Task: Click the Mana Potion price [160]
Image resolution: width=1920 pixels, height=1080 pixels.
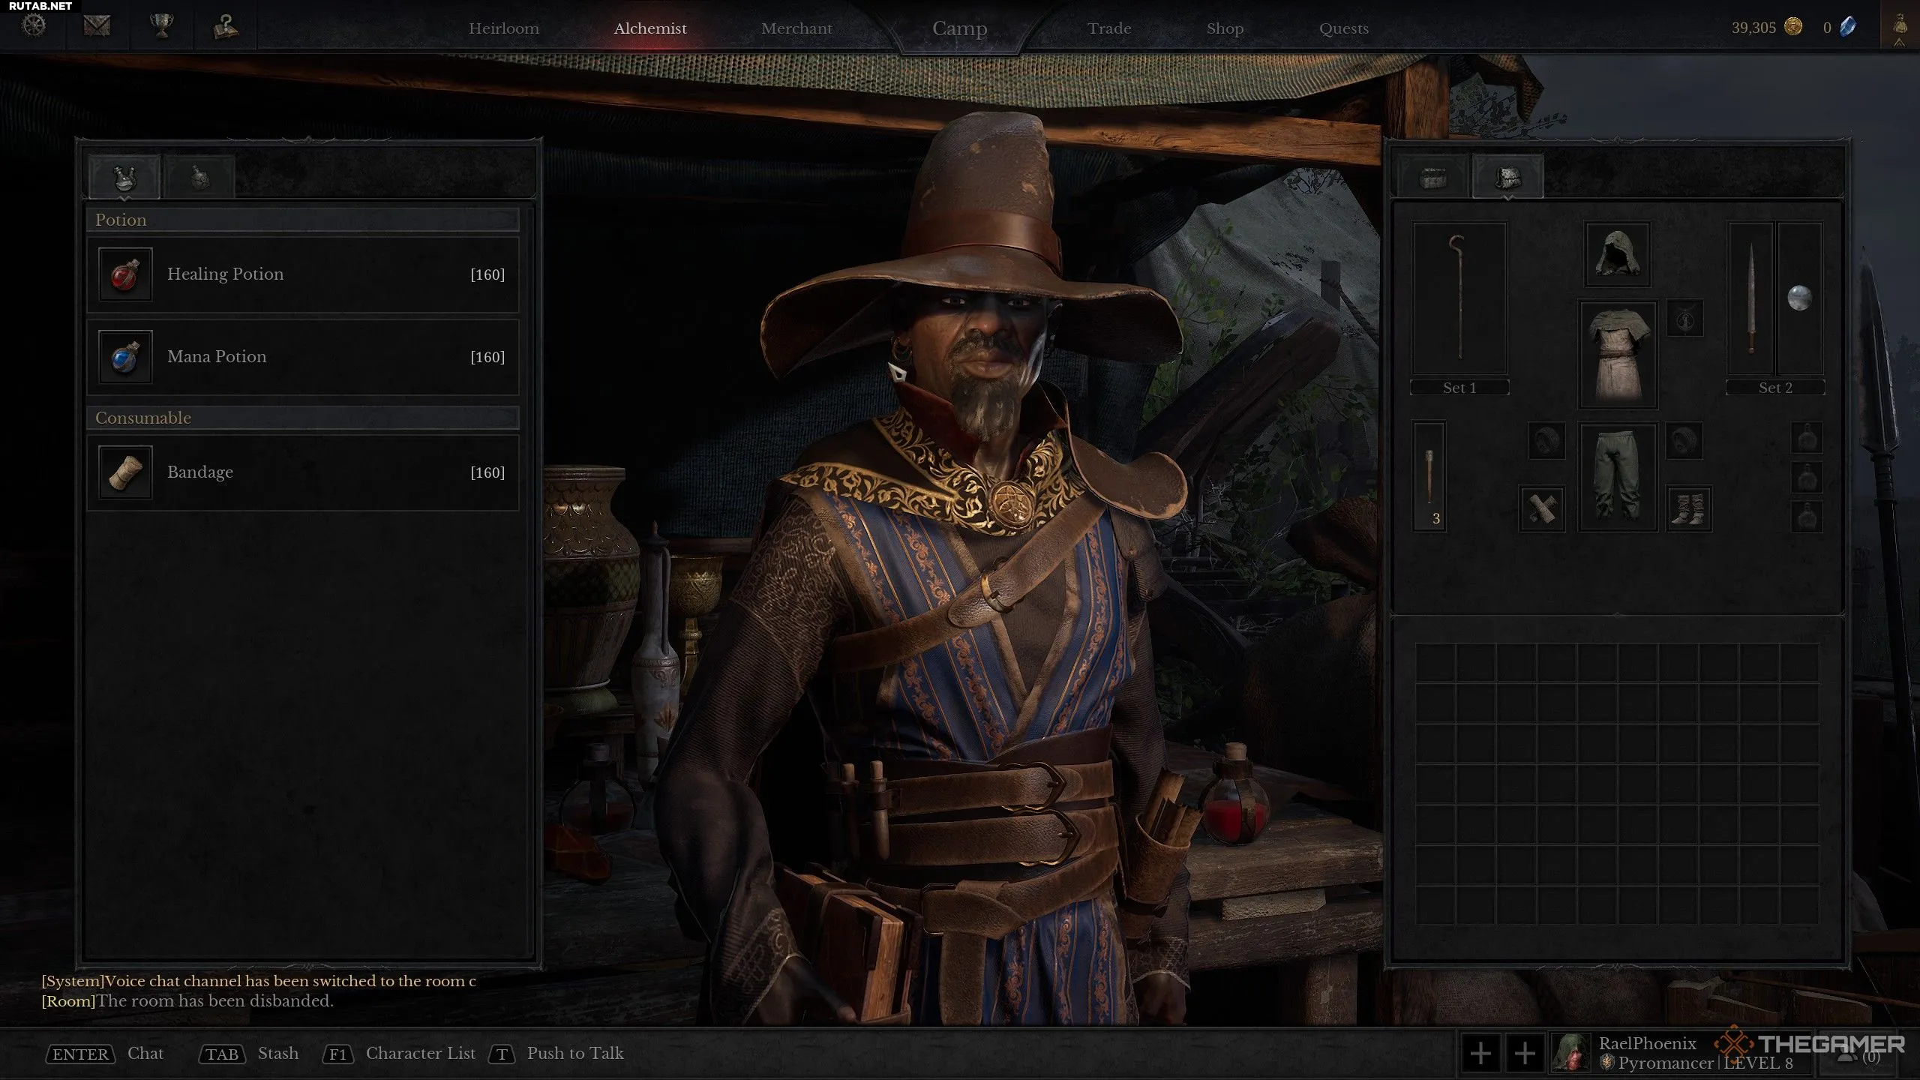Action: 487,357
